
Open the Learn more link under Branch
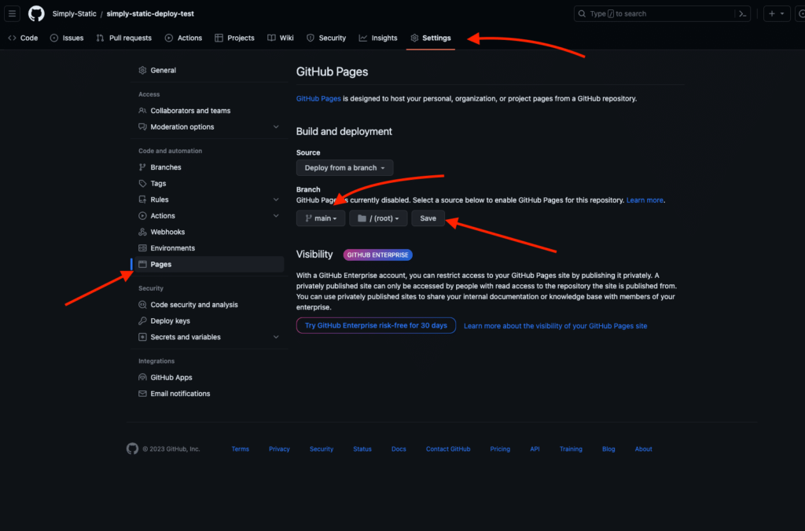645,200
